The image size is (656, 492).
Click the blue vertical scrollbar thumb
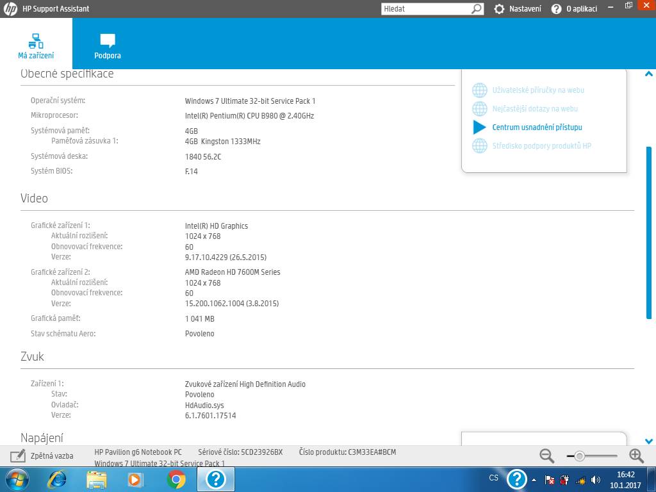click(649, 233)
